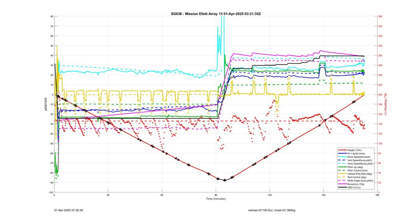
Task: Click the timestamp '01-Apr-2025 07:35:36' in footer
Action: (68, 210)
